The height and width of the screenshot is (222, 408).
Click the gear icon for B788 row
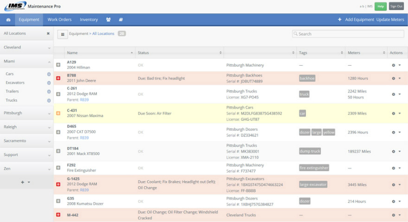(x=393, y=78)
